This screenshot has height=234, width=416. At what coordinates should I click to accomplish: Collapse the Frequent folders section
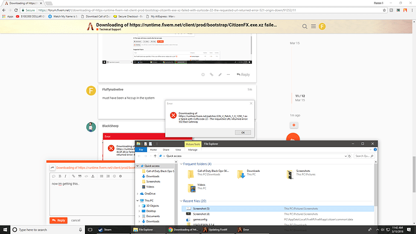coord(181,164)
